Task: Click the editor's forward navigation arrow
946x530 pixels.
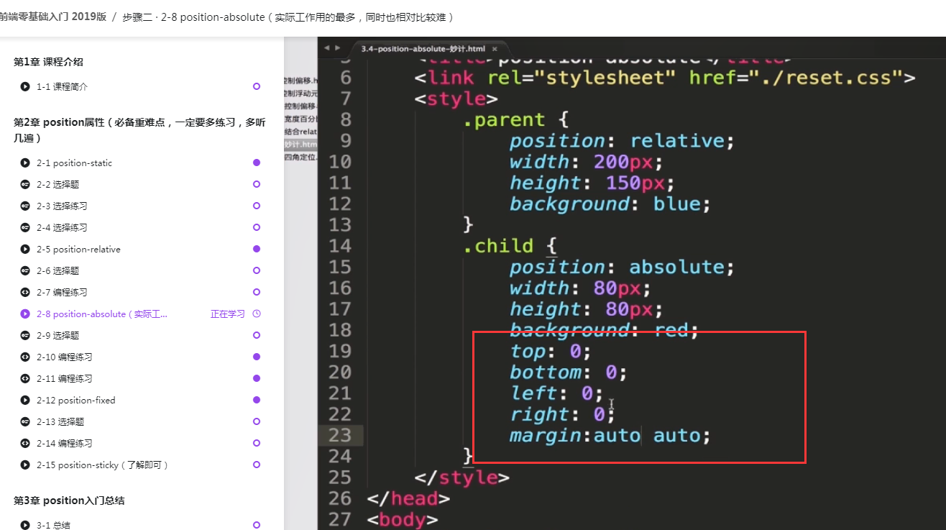Action: tap(338, 48)
